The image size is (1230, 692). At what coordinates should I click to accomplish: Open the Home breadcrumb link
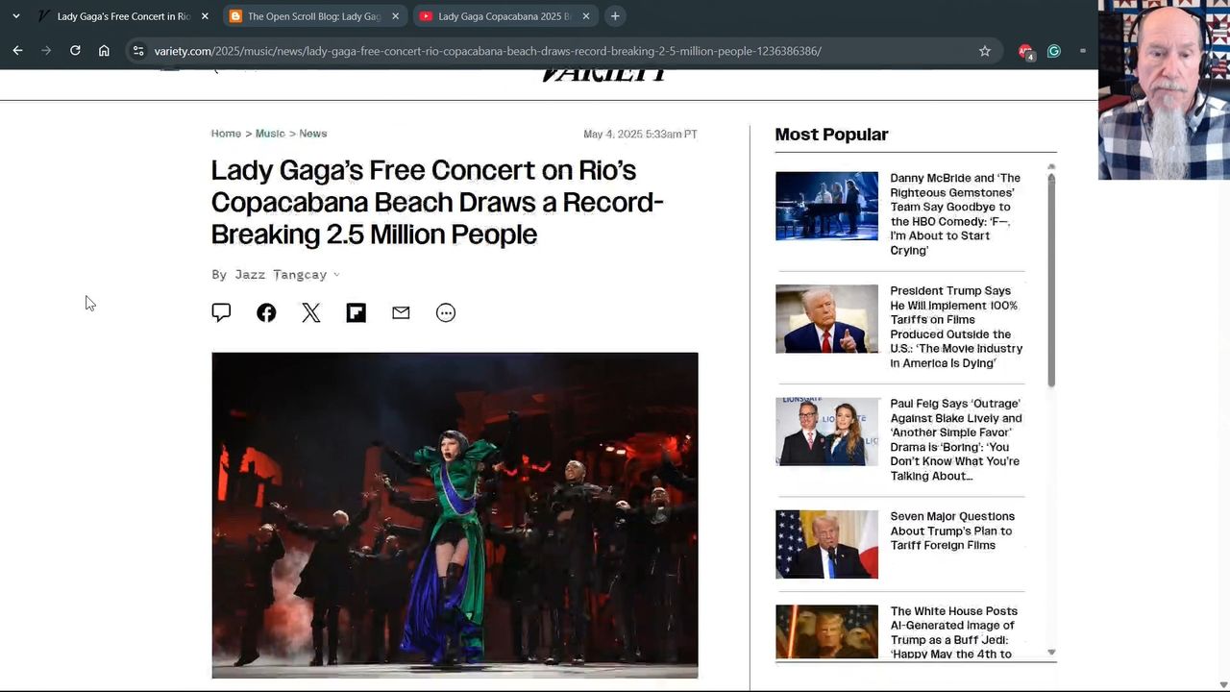pos(226,134)
